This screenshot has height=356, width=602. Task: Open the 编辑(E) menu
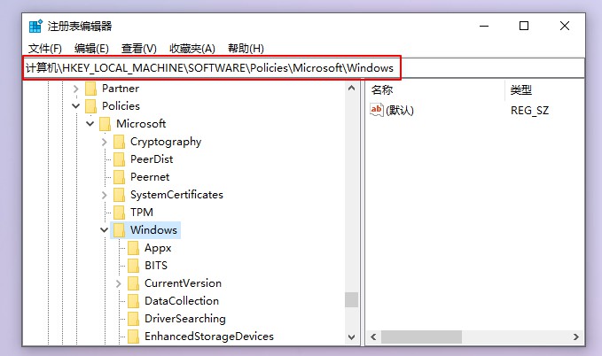(91, 49)
